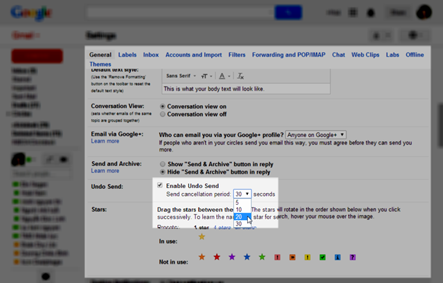Choose 10 seconds in the dropdown list

coord(242,210)
